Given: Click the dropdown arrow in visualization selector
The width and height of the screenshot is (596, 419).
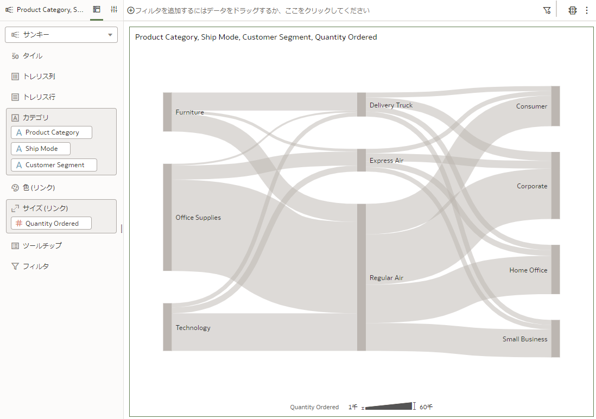Looking at the screenshot, I should 110,35.
